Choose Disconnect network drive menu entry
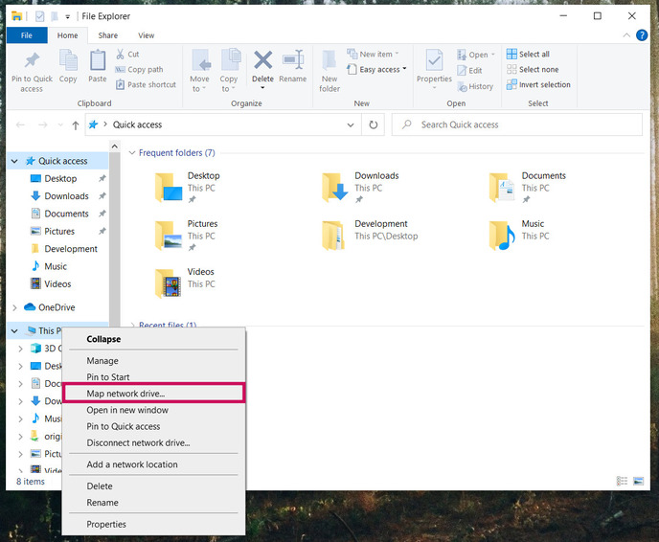 (x=154, y=442)
